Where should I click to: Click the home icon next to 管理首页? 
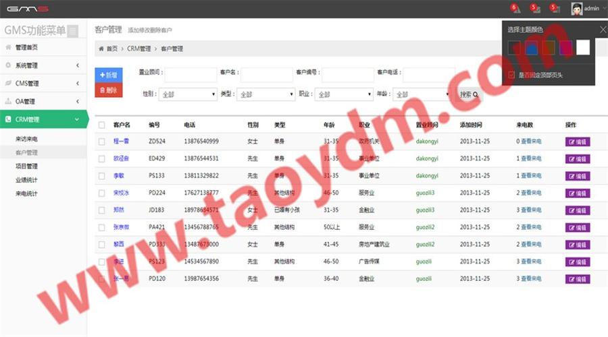tap(8, 47)
